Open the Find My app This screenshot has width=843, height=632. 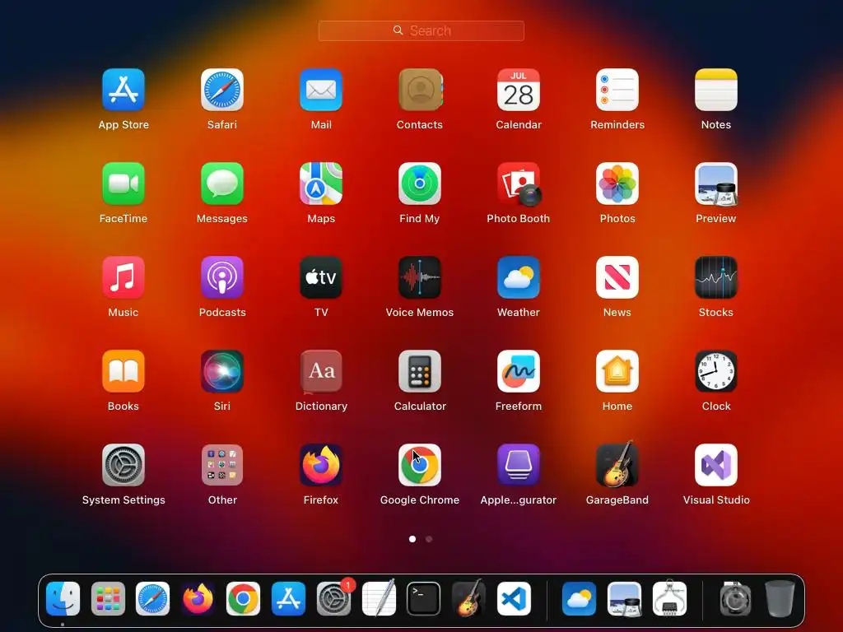420,184
